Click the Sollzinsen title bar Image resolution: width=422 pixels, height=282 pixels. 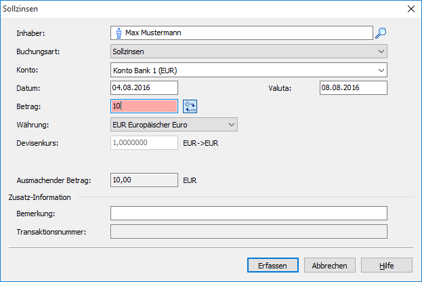(x=203, y=9)
